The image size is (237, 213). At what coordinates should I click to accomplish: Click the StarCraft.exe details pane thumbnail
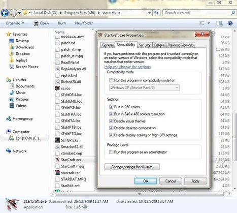click(12, 204)
